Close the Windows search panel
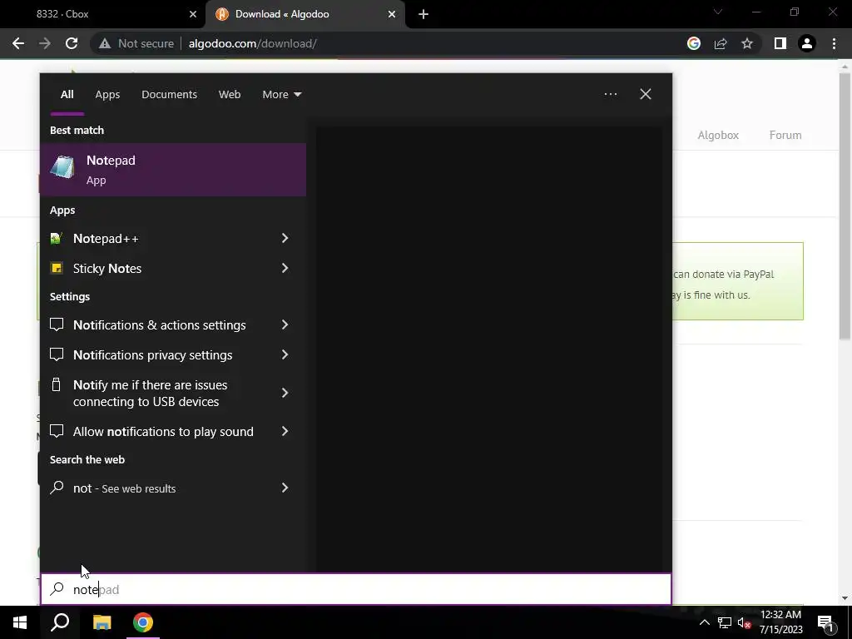 point(646,94)
